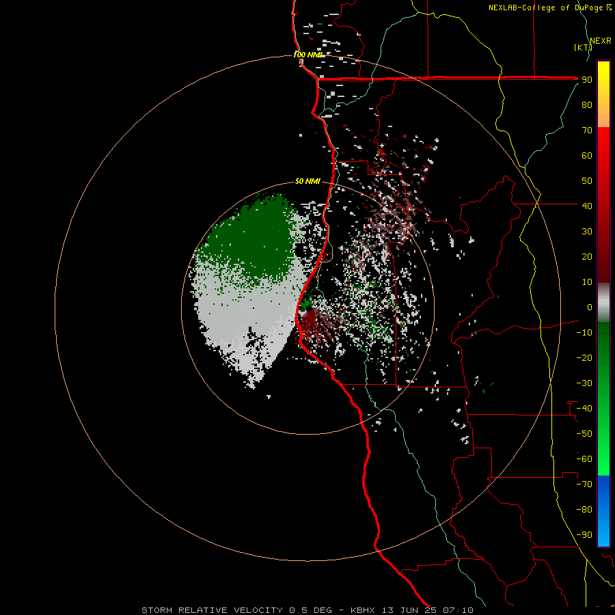615x615 pixels.
Task: Click the 13 JUN 25 date text
Action: pyautogui.click(x=409, y=610)
